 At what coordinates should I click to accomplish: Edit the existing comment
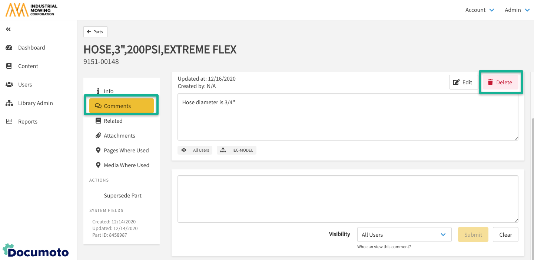pyautogui.click(x=463, y=82)
